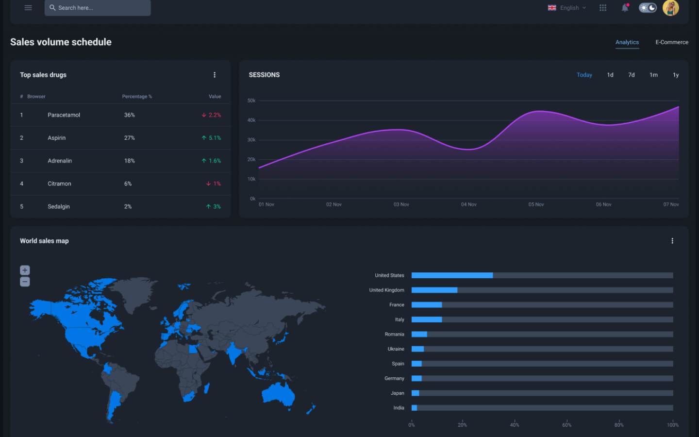
Task: Click the Italy progress bar
Action: (x=542, y=319)
